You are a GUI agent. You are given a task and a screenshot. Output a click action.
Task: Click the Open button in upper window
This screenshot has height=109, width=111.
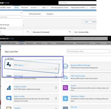coord(86,22)
